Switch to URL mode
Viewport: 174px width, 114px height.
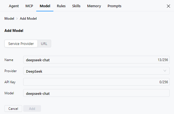44,44
